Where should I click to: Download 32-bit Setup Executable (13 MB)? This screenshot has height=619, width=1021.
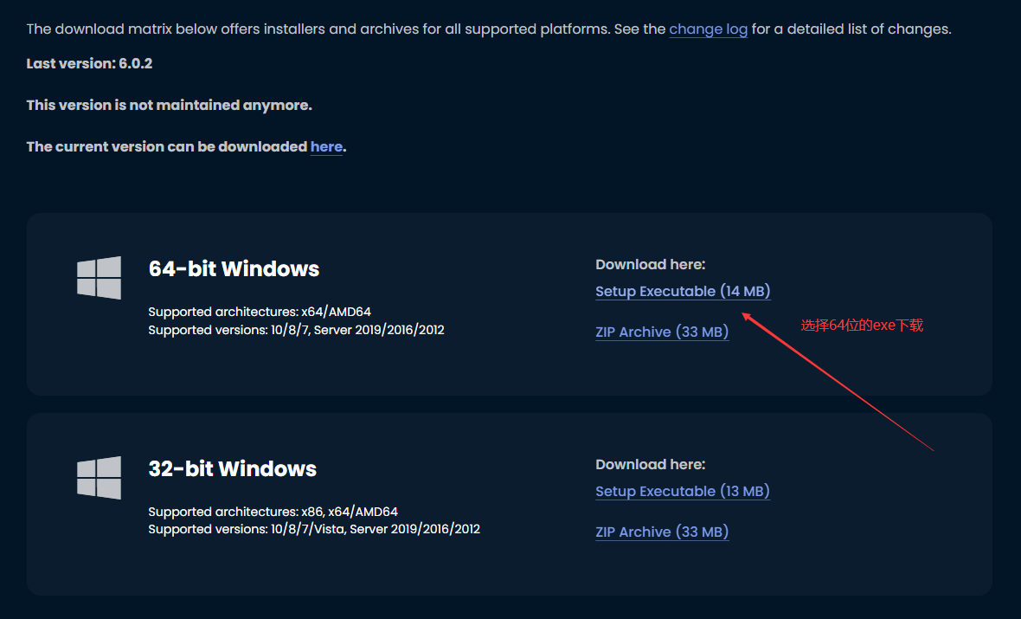(x=683, y=491)
